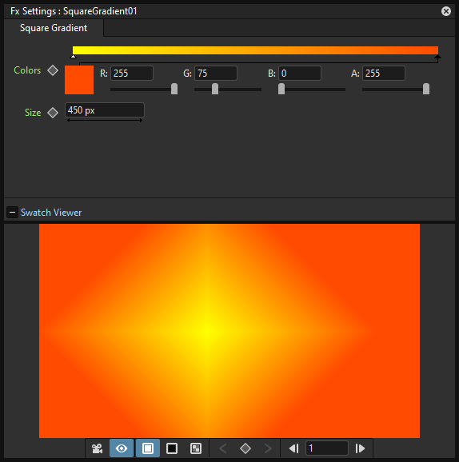The image size is (459, 462).
Task: Click the camera view icon
Action: pyautogui.click(x=97, y=448)
